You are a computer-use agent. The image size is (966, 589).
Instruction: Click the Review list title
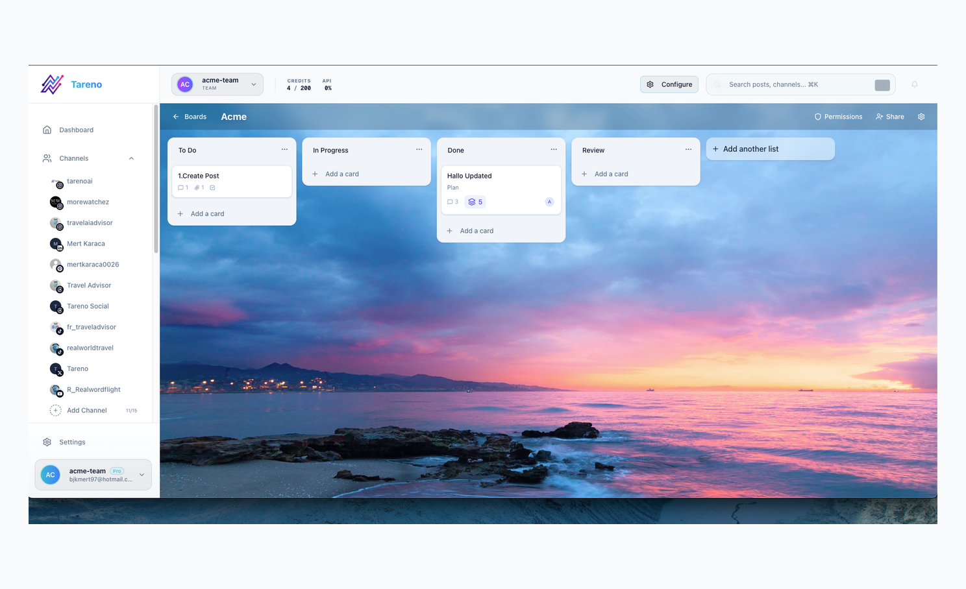(593, 150)
